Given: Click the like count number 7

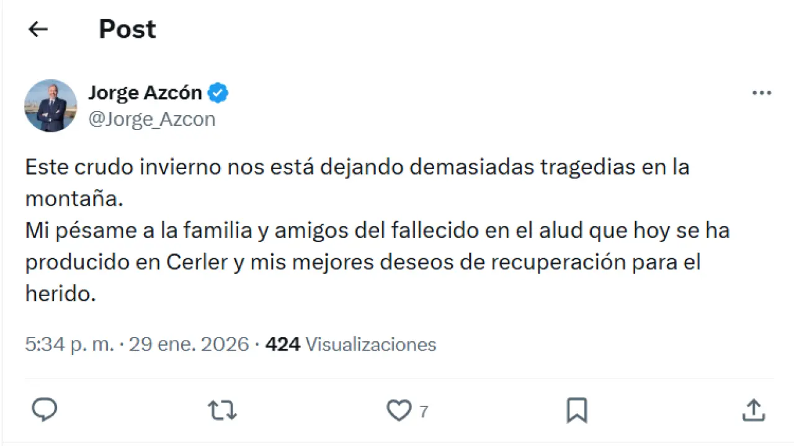Looking at the screenshot, I should coord(424,411).
